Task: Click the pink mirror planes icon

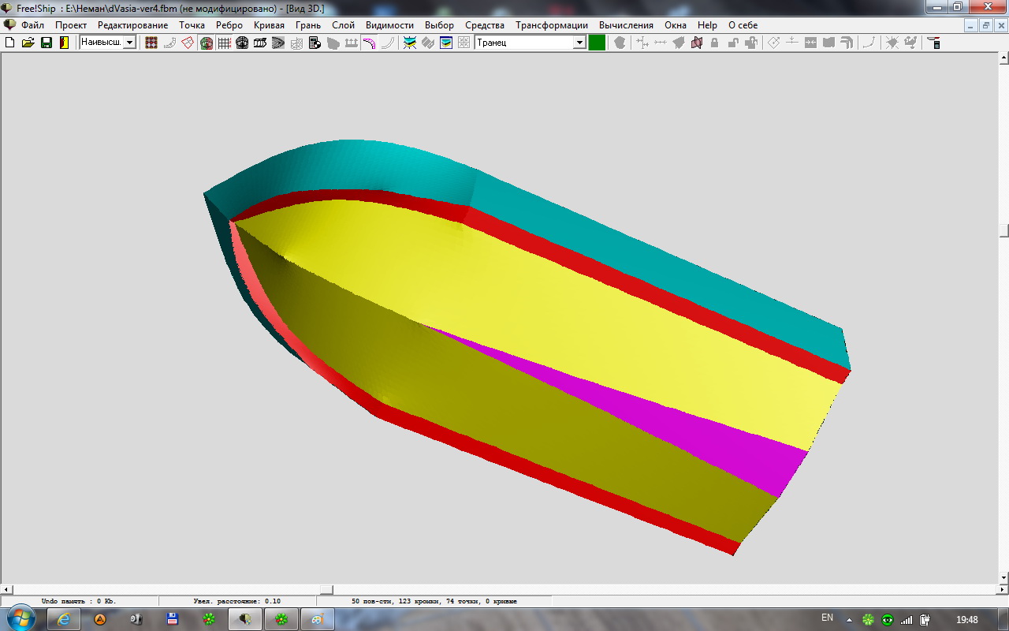Action: tap(696, 43)
